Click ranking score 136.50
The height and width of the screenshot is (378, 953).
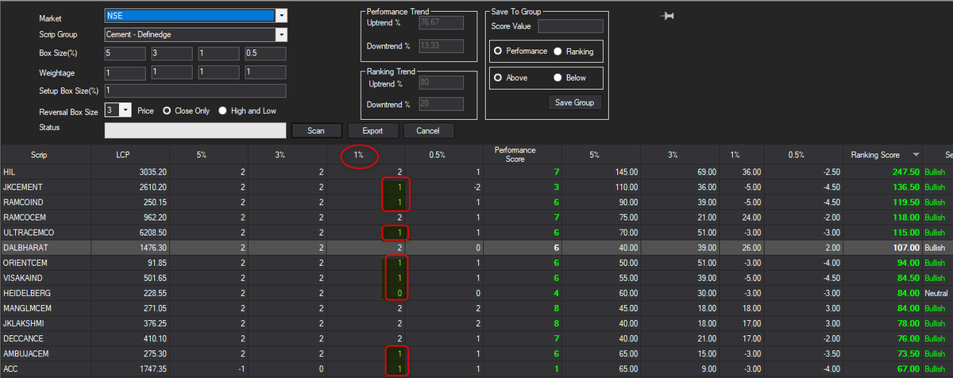click(905, 187)
